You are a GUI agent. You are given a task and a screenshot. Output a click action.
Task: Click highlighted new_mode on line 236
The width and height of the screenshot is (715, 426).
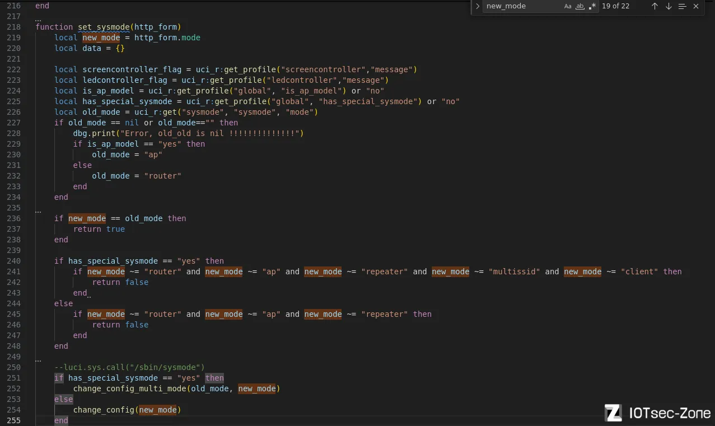click(87, 218)
